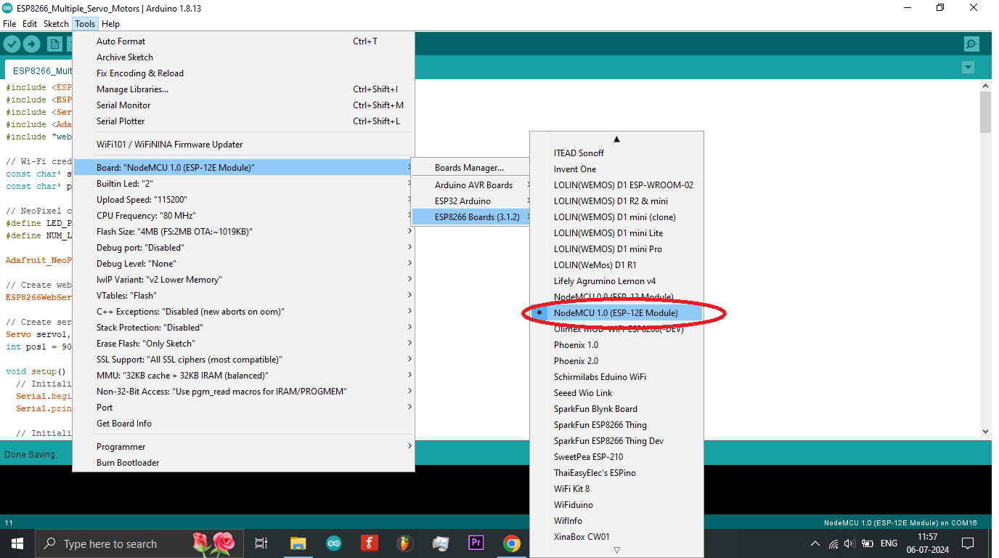The image size is (999, 558).
Task: Select Archive Sketch menu entry
Action: [243, 57]
